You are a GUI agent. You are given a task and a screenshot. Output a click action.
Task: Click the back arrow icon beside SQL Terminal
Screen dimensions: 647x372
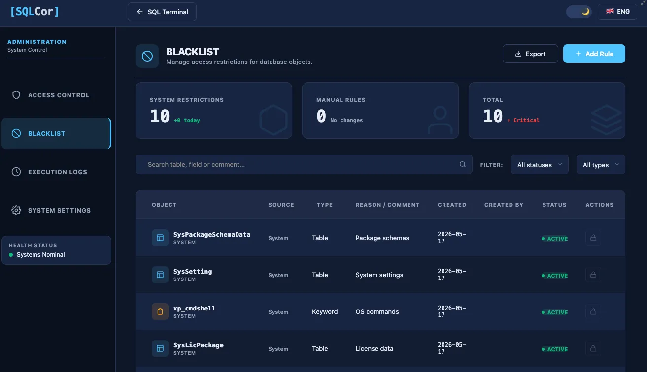pos(140,12)
